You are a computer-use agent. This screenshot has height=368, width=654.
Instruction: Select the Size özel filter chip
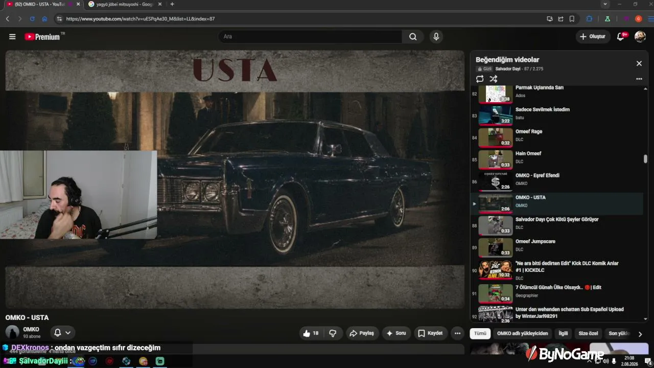pos(588,333)
